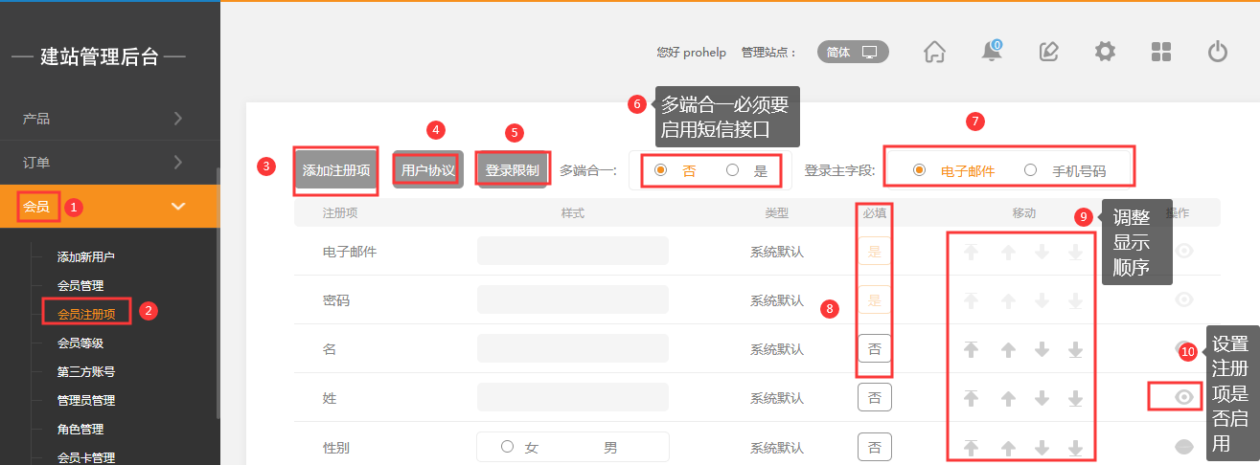Move 性别 row to bottom with arrow

pyautogui.click(x=1075, y=447)
